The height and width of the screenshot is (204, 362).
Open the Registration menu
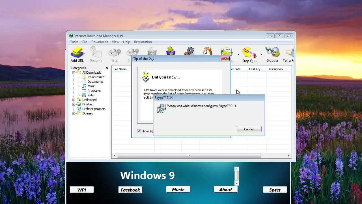click(x=143, y=42)
